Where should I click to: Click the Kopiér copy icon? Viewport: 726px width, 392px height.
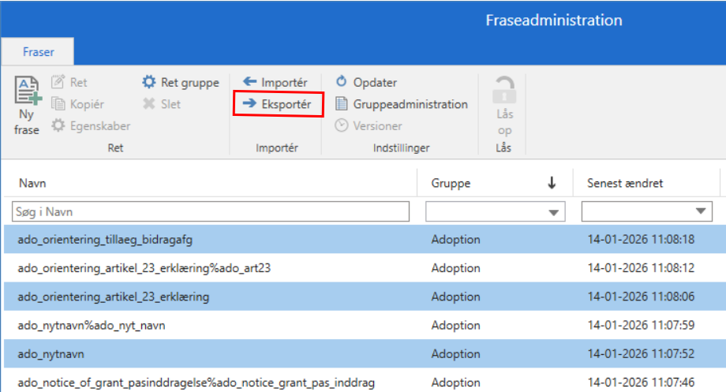pyautogui.click(x=58, y=103)
